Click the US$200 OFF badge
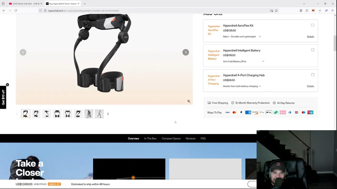337x189 pixels. tap(54, 184)
